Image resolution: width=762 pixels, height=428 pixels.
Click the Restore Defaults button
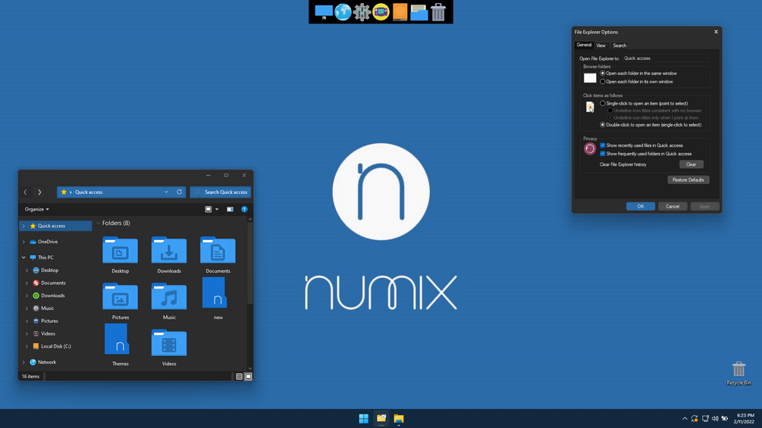(688, 180)
